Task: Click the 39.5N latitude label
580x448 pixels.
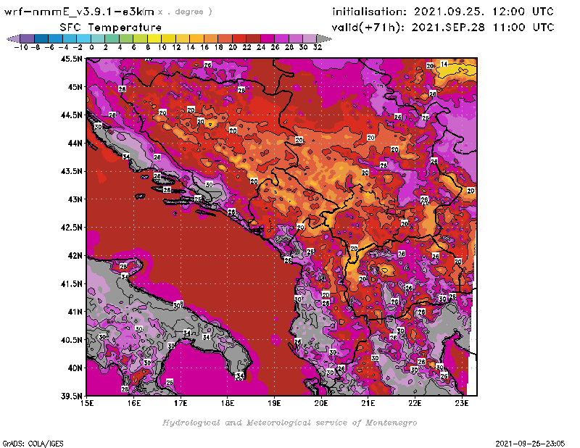Action: pyautogui.click(x=72, y=397)
